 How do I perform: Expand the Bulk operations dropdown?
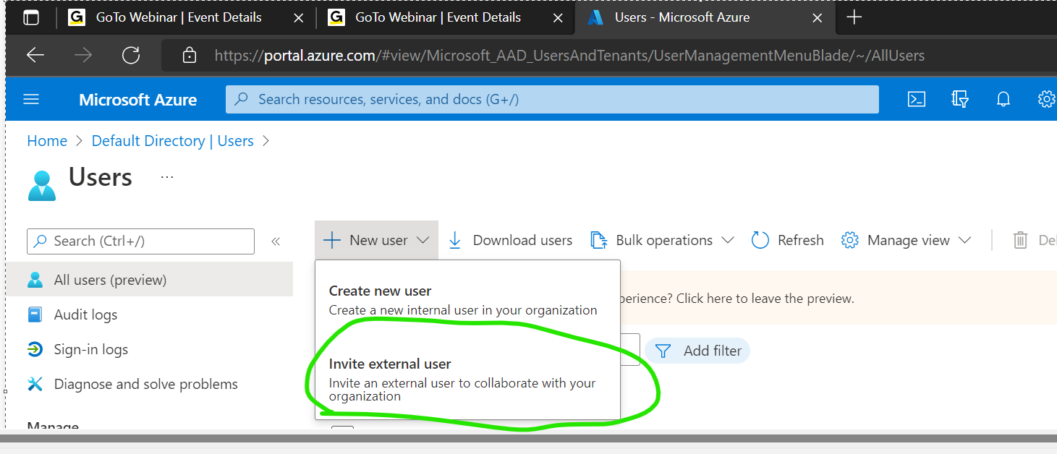[662, 240]
